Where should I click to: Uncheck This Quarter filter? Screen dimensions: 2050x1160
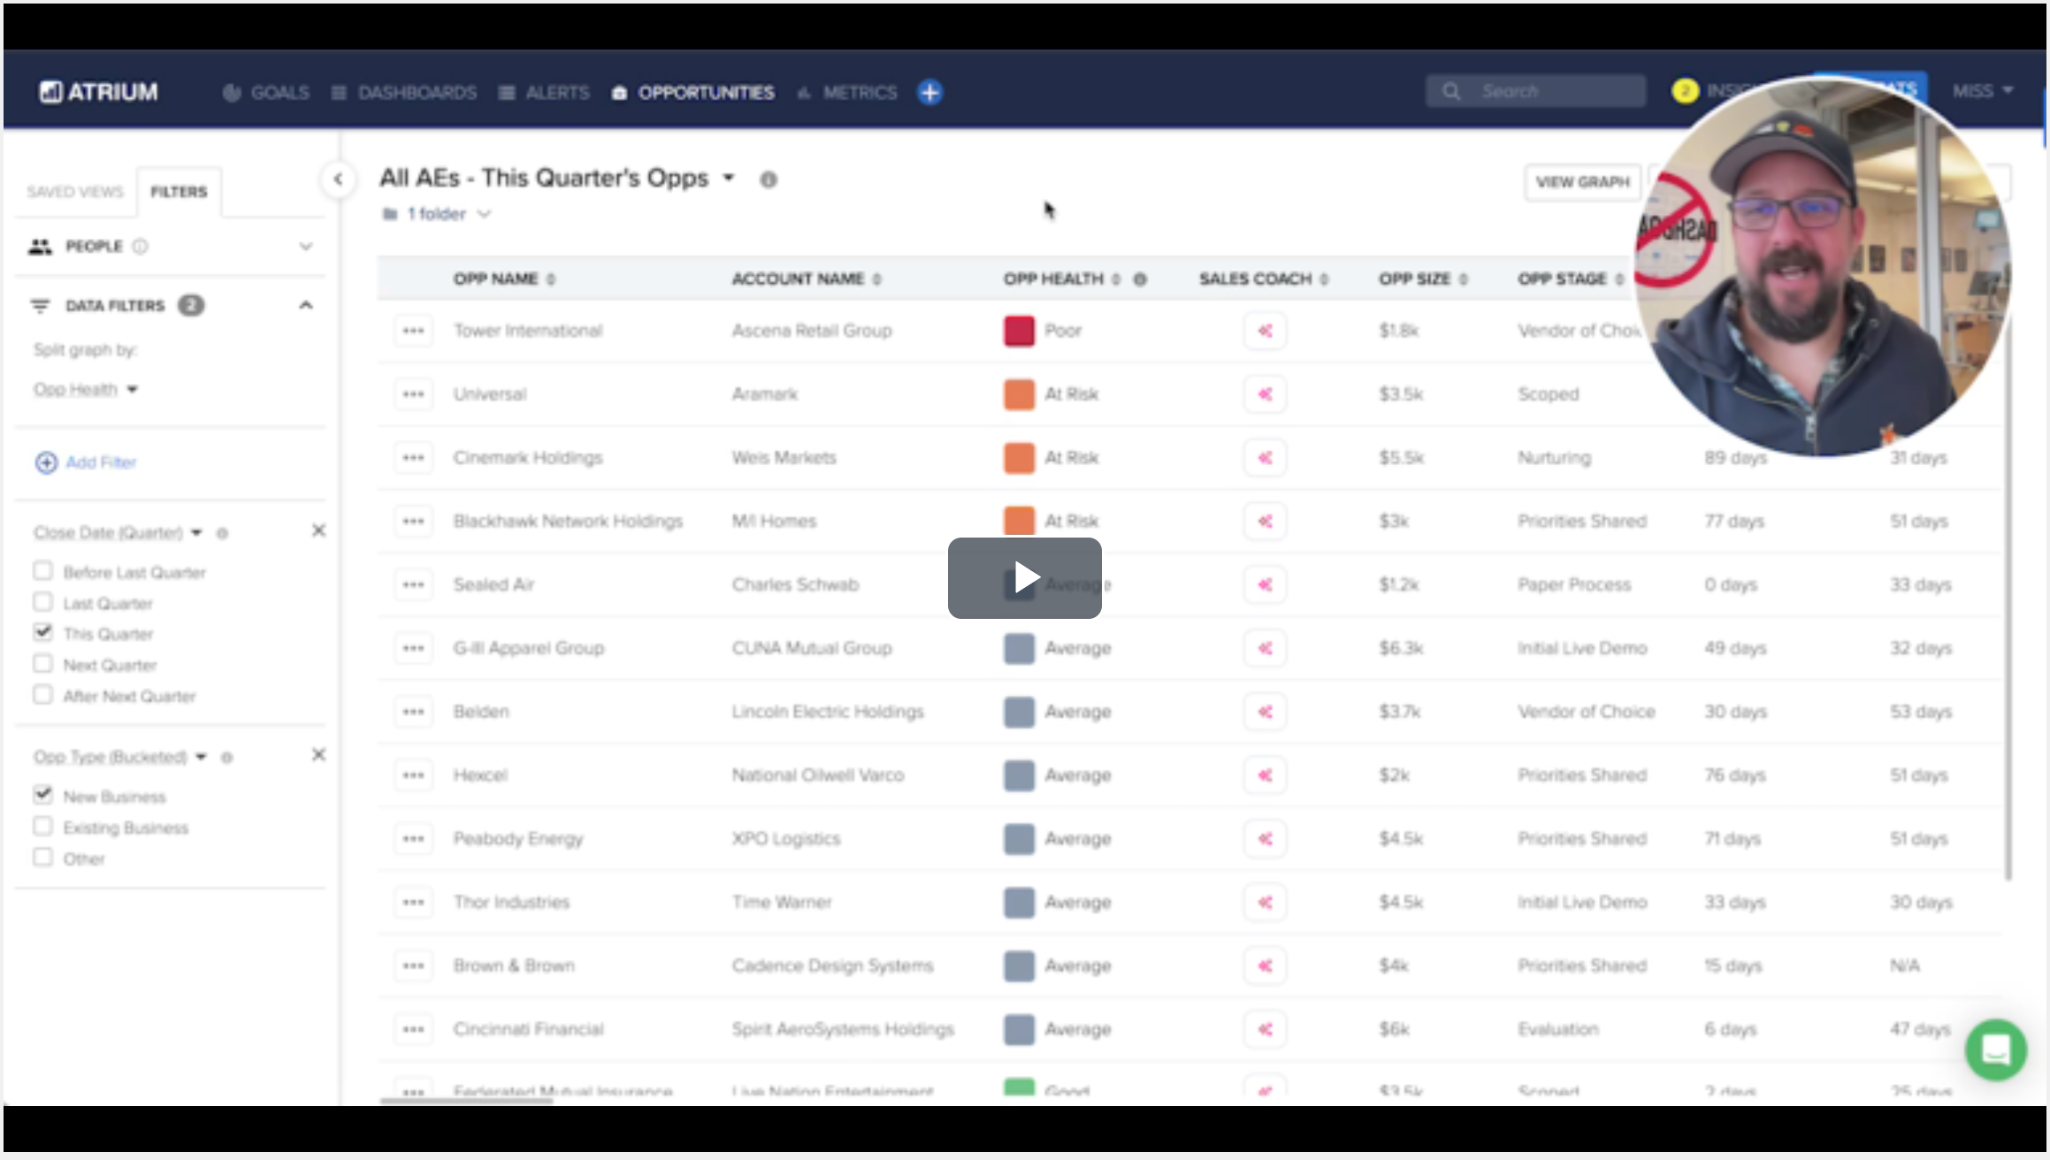(x=42, y=633)
